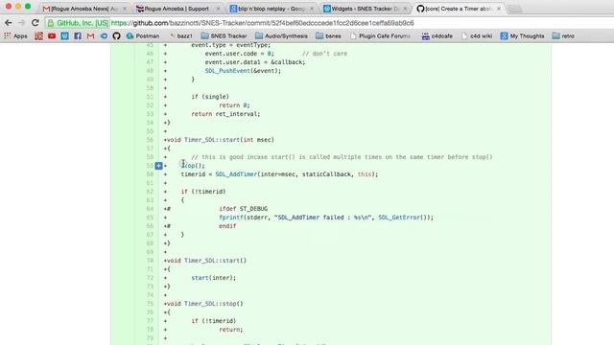Open the My Thoughts bookmark
Screen dimensions: 614x345
click(522, 36)
